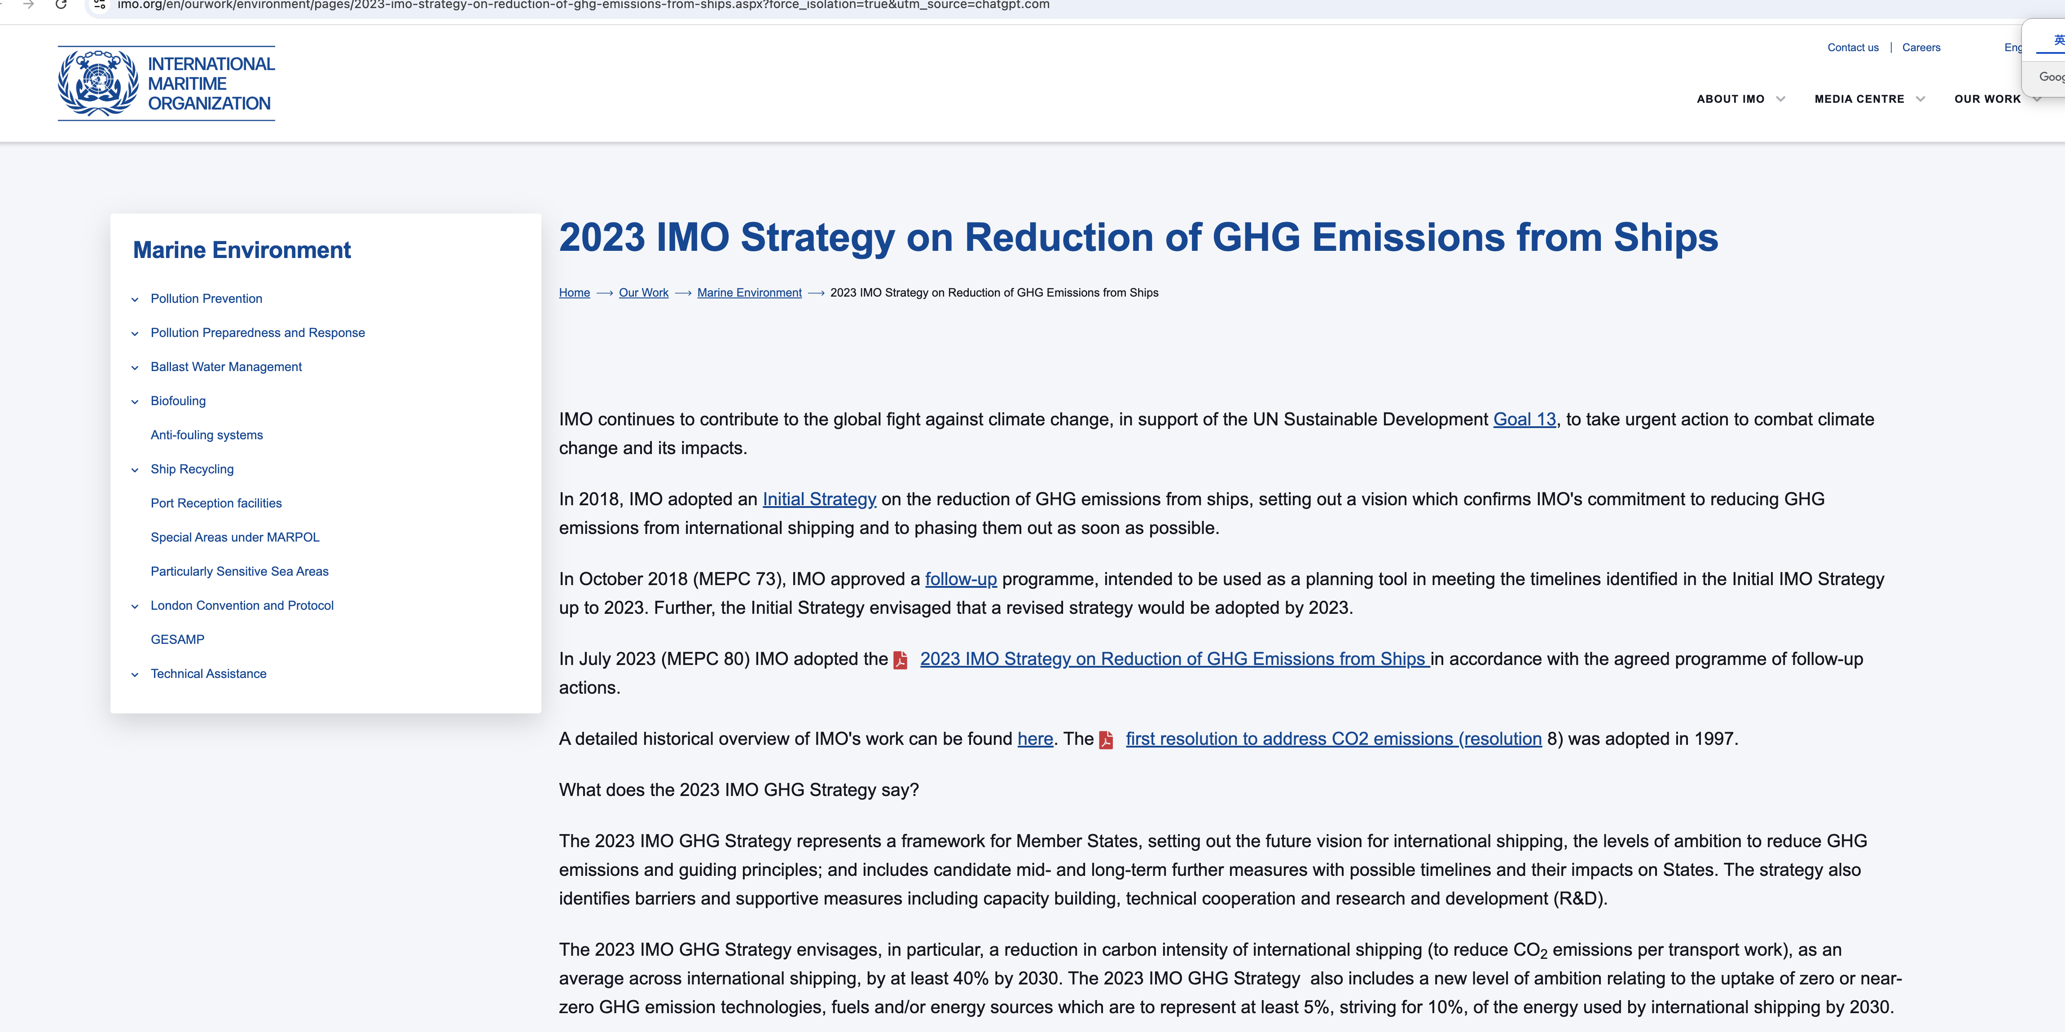Open the Goal 13 link
Screen dimensions: 2065x1032
click(1525, 419)
